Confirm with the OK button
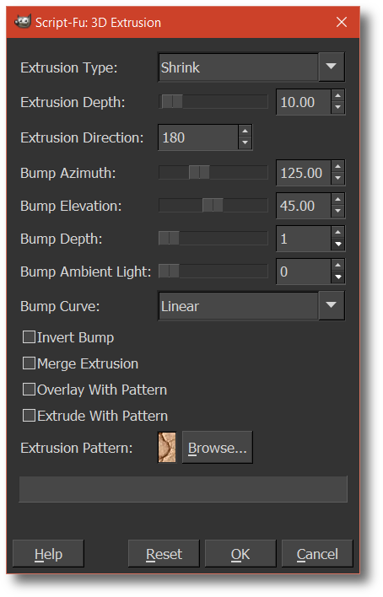This screenshot has height=597, width=383. (240, 554)
